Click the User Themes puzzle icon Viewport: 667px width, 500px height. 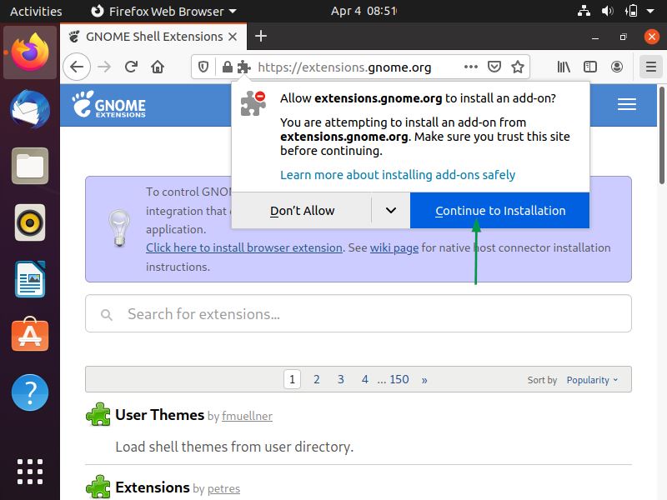coord(98,414)
